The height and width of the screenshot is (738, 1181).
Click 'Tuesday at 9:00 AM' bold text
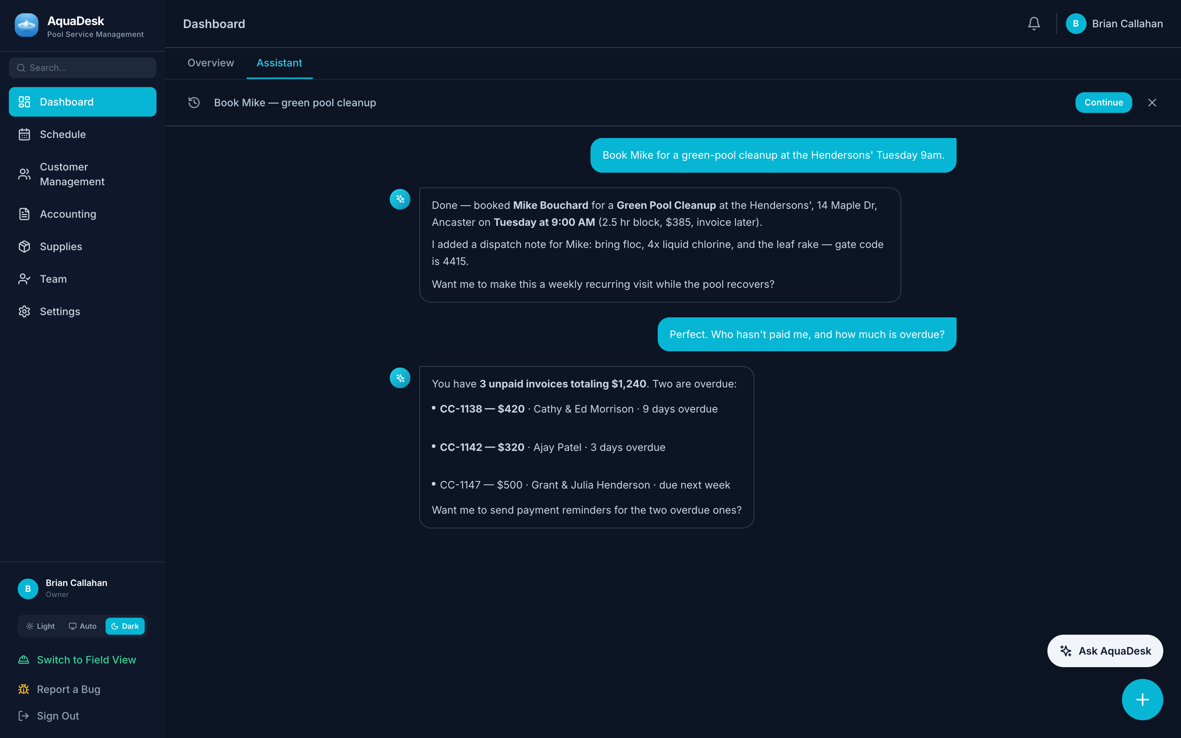544,222
